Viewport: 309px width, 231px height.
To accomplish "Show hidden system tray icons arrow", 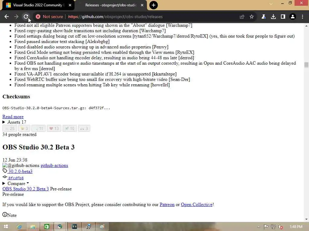I will pos(259,227).
